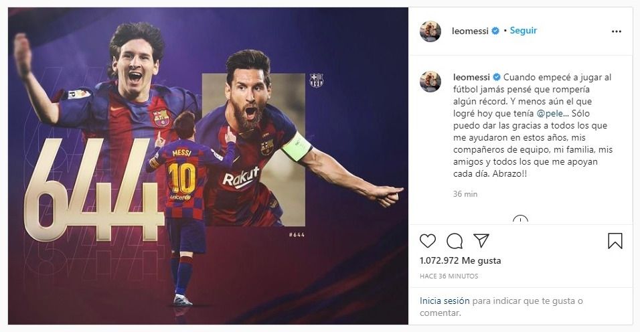
Task: Click the 644 goals post image
Action: point(208,166)
